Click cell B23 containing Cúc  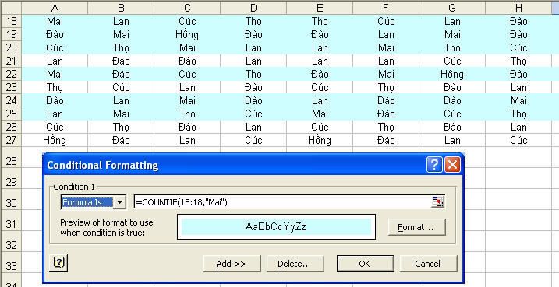(121, 87)
